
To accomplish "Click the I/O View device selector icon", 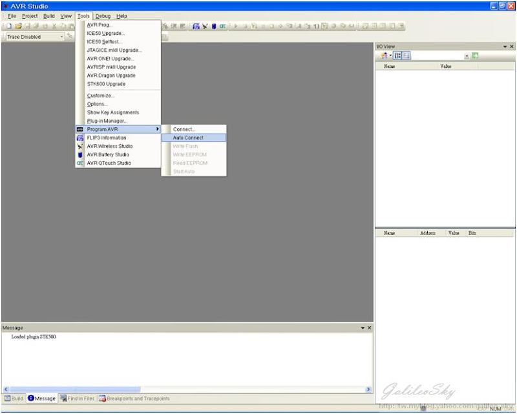I will (384, 56).
